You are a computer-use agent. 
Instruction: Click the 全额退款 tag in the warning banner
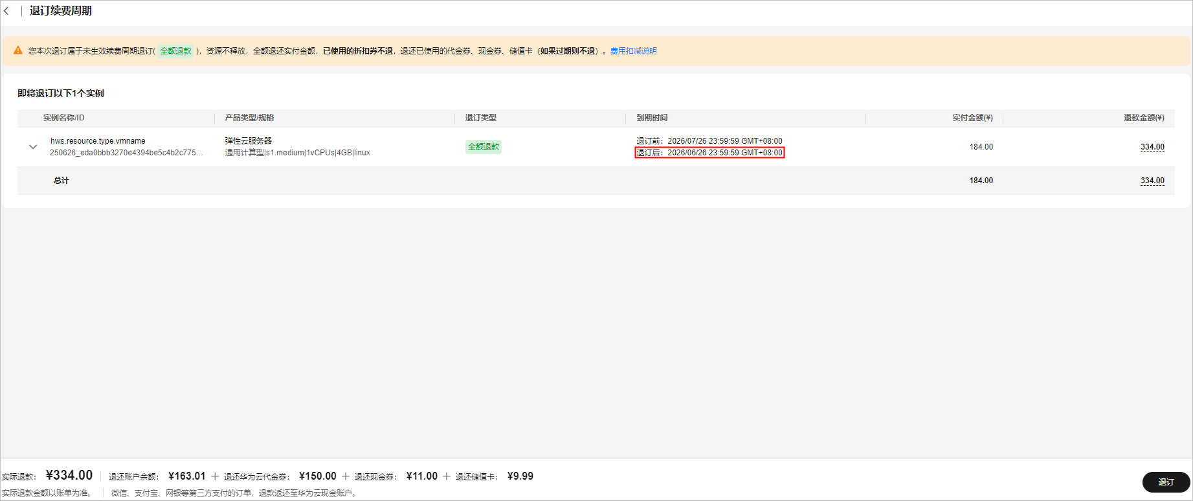(x=175, y=51)
